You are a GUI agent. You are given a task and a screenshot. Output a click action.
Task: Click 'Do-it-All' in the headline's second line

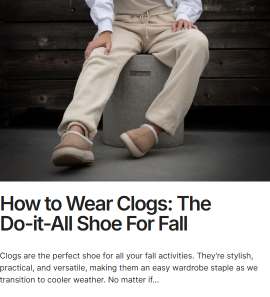pos(36,223)
